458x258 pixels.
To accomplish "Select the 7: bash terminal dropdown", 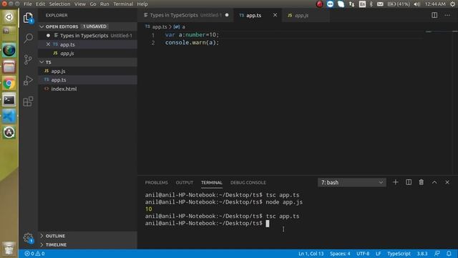I will 351,182.
